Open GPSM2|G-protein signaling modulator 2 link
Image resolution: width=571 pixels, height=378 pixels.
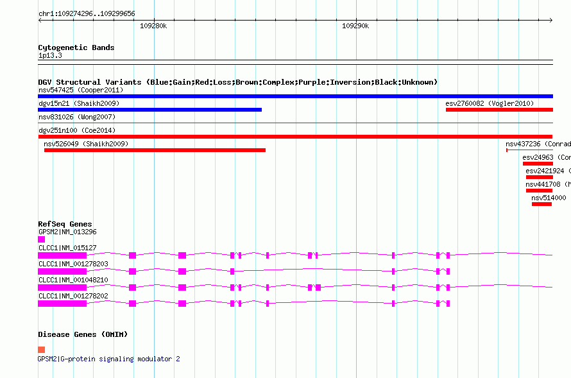click(x=109, y=359)
